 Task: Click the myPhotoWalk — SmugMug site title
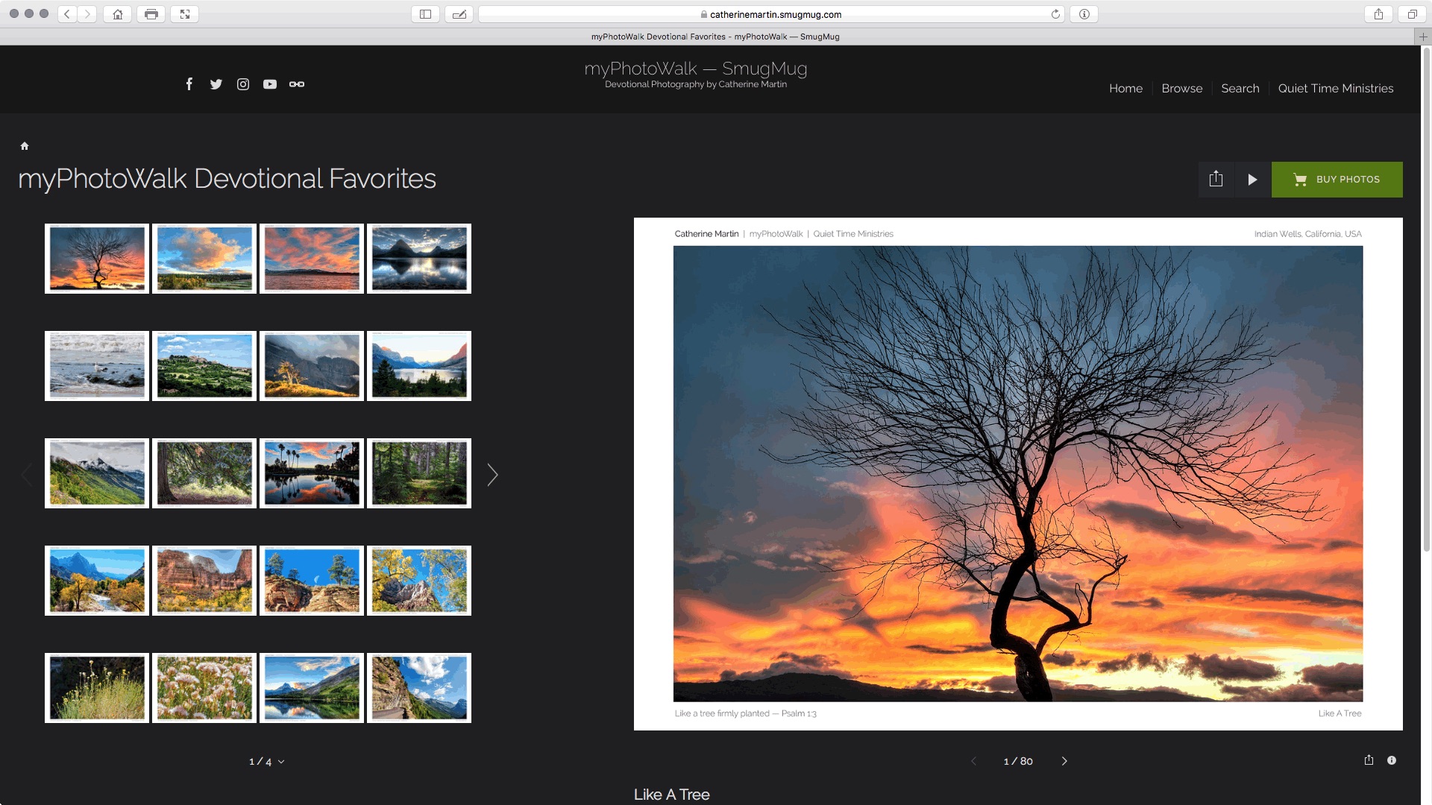(696, 69)
